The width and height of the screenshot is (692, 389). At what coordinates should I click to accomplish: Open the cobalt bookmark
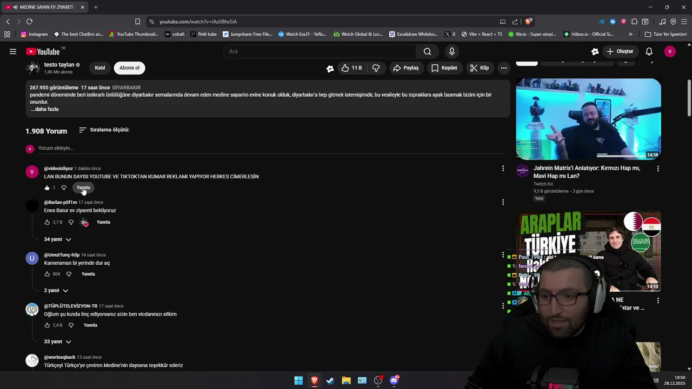click(175, 34)
